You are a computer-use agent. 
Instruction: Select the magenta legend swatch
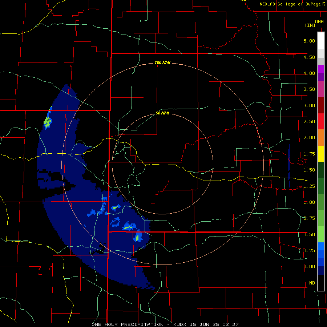pos(321,89)
